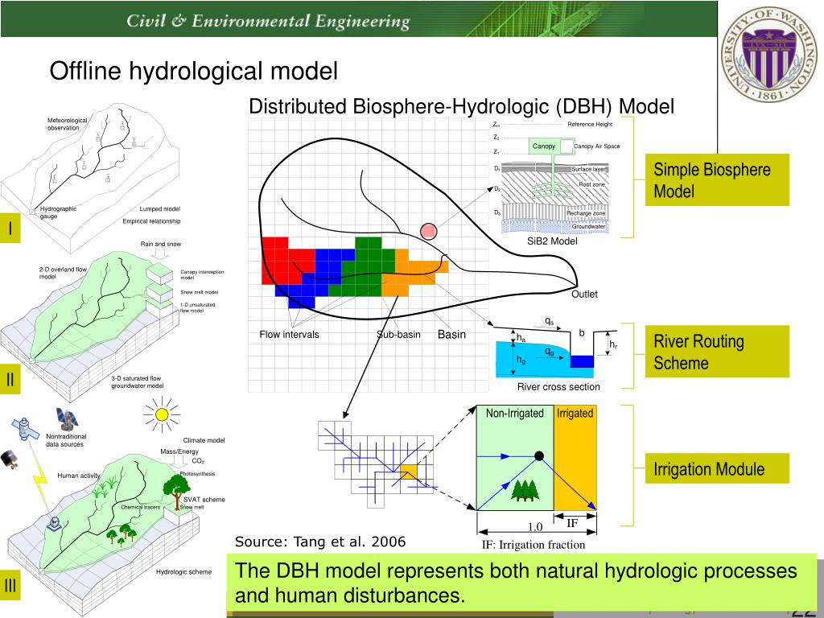Click the Rain and snow arrow
Viewport: 824px width, 618px height.
pyautogui.click(x=160, y=253)
